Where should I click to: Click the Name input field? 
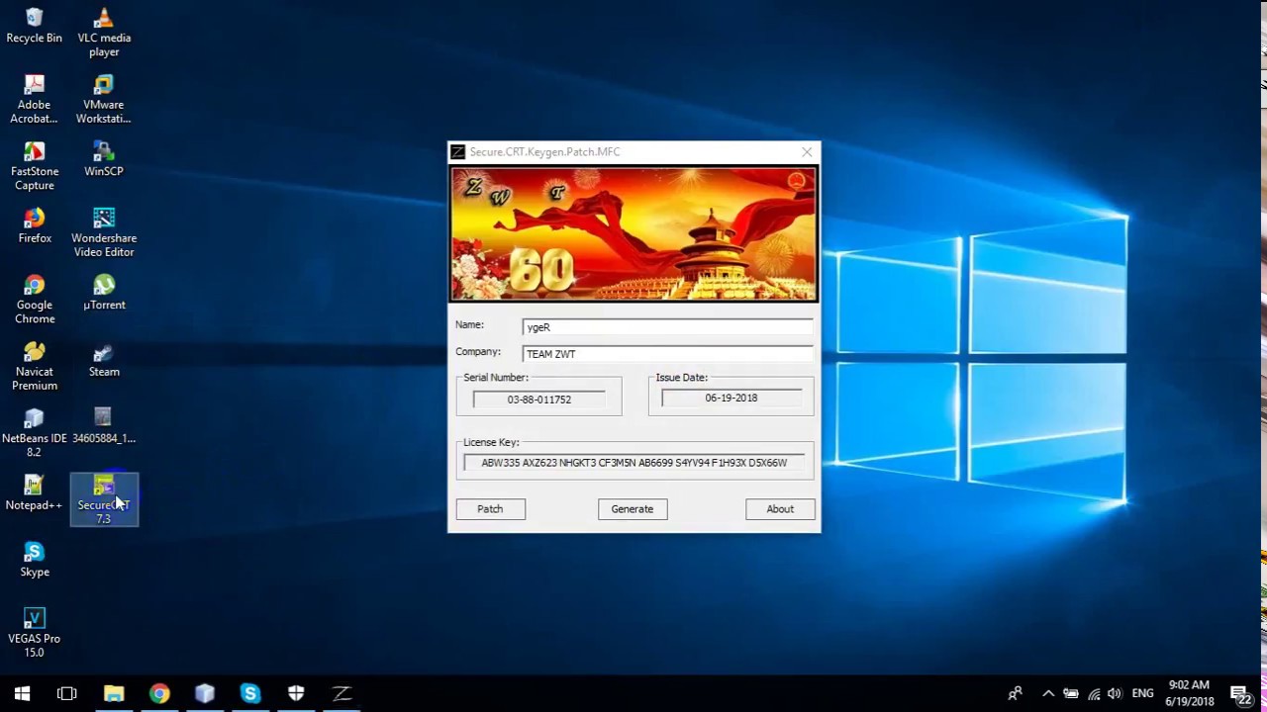pyautogui.click(x=668, y=327)
